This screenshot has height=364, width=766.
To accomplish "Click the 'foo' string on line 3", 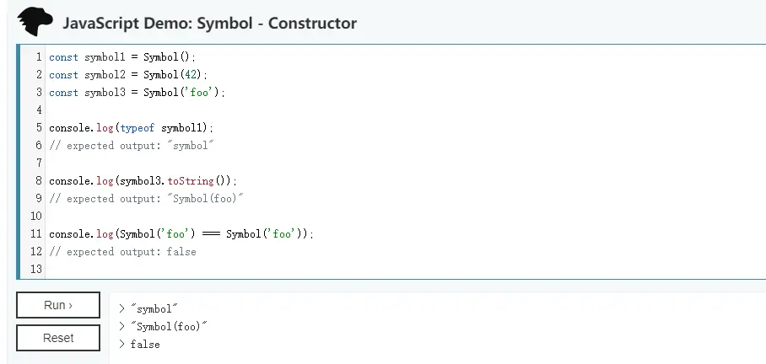I will pyautogui.click(x=199, y=92).
